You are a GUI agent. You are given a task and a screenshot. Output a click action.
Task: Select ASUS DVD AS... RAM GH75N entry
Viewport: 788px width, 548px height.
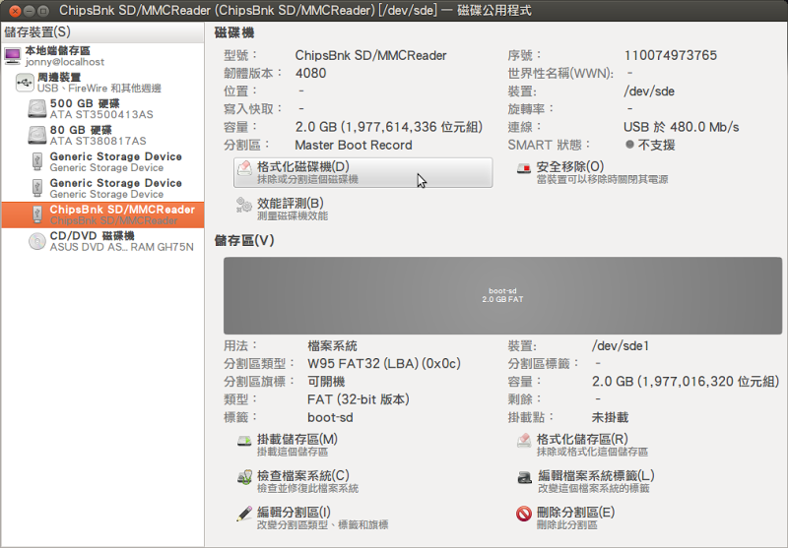[x=121, y=247]
